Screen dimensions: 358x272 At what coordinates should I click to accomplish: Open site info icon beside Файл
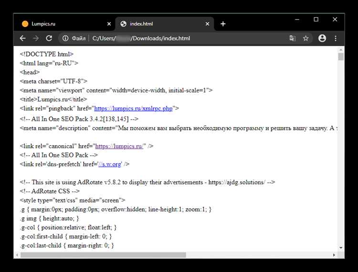65,38
